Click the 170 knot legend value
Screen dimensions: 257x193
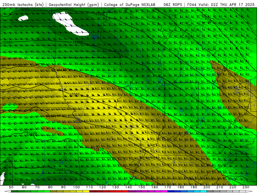coord(168,187)
